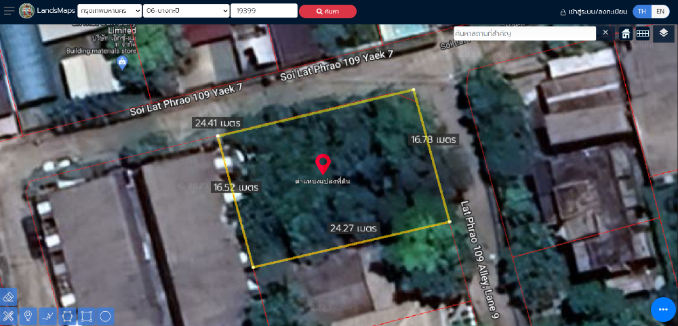Click the home icon on the map
Screen dimensions: 678x326
click(626, 33)
